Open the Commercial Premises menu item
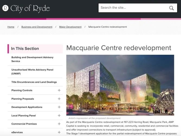This screenshot has height=136, width=181. (x=24, y=124)
